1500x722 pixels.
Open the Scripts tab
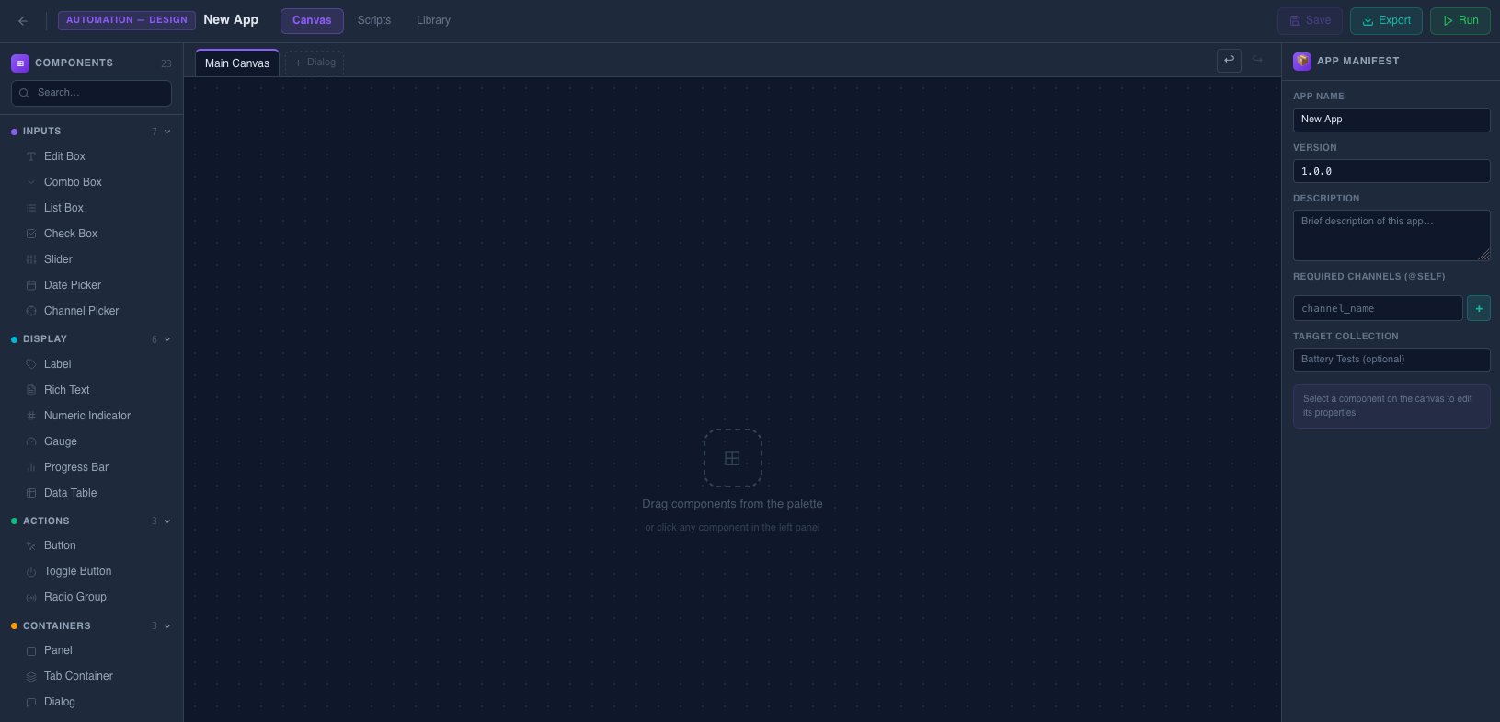374,20
